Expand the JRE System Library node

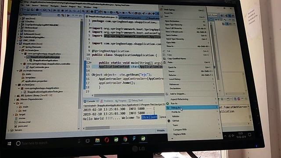tap(15, 96)
